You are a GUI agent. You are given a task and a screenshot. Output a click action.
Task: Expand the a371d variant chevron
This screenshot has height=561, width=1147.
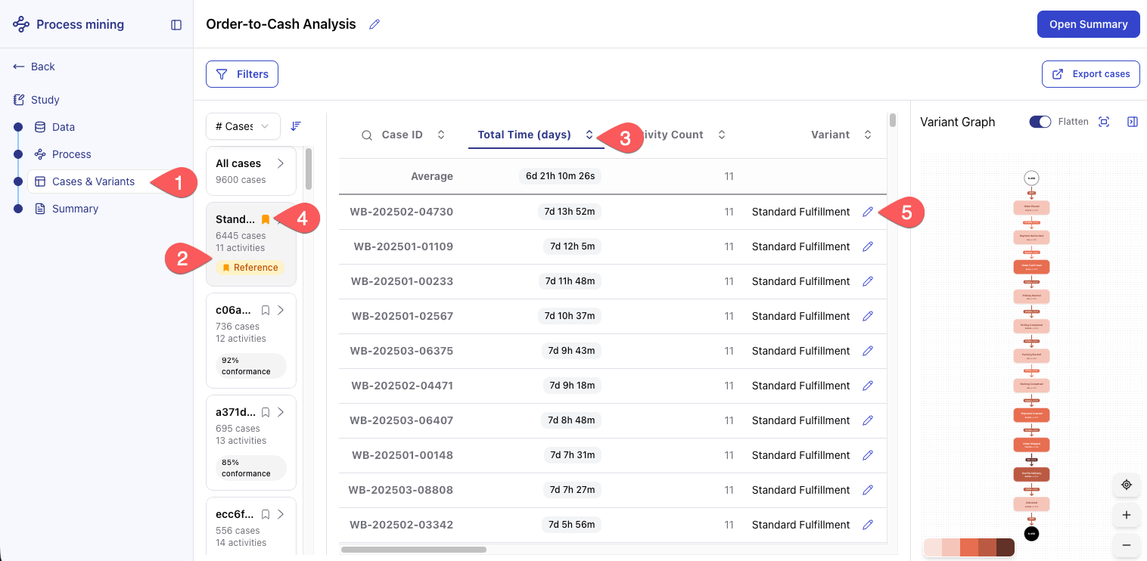pos(281,412)
